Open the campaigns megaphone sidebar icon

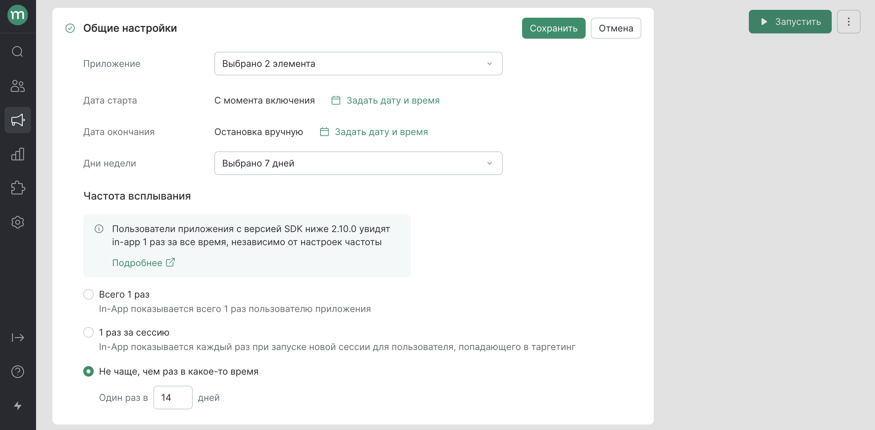click(x=18, y=120)
